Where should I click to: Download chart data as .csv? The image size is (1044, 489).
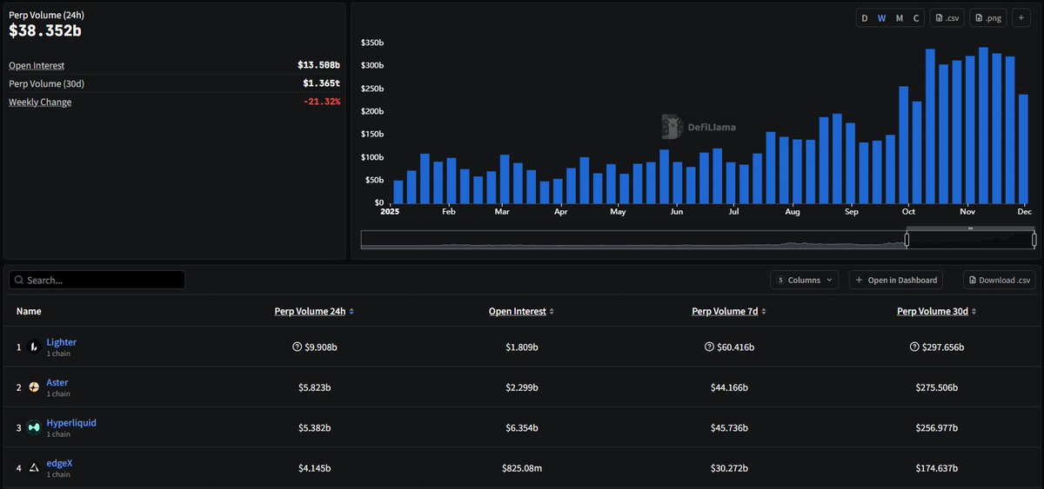[x=947, y=18]
